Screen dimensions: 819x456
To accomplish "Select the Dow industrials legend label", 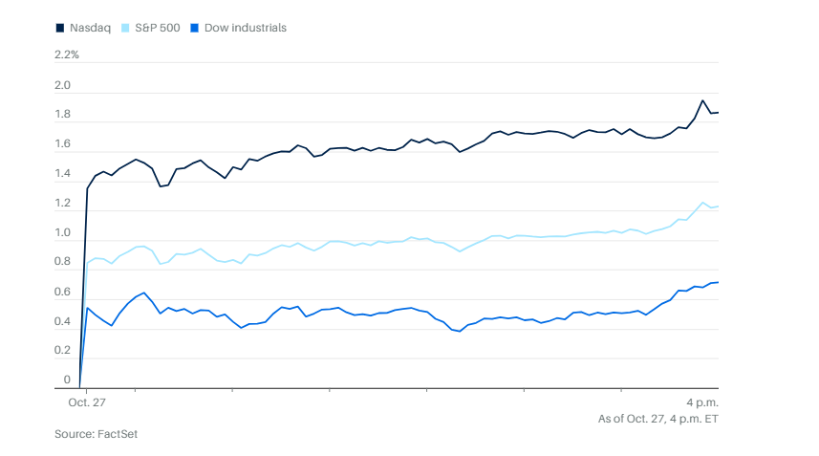I will (x=245, y=28).
